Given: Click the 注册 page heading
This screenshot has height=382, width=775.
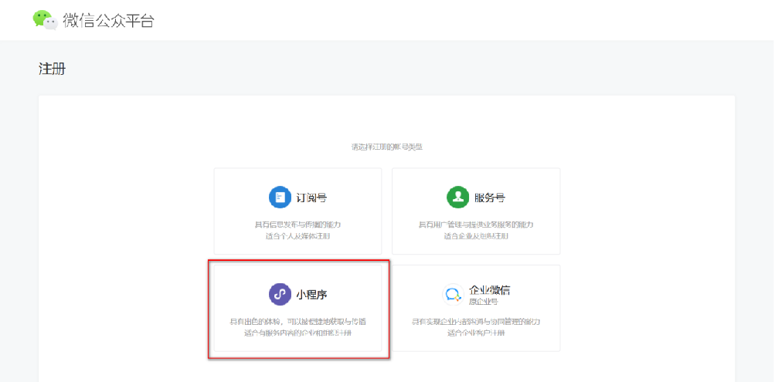Looking at the screenshot, I should pos(52,69).
